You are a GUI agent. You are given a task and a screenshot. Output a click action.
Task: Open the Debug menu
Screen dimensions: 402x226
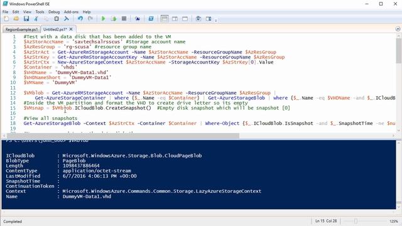(54, 12)
